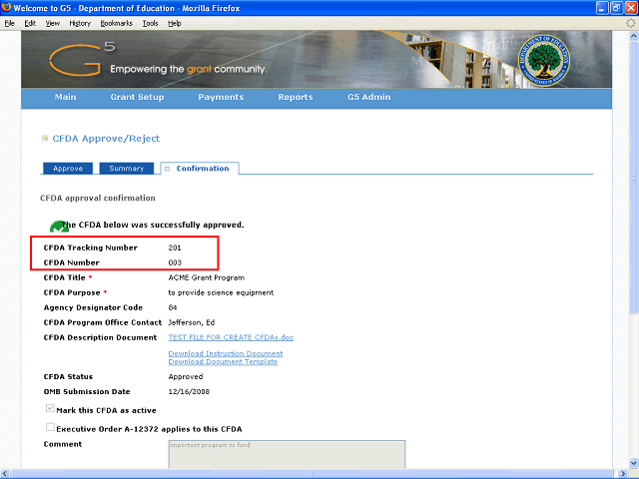
Task: Open Payments navigation item
Action: 221,97
